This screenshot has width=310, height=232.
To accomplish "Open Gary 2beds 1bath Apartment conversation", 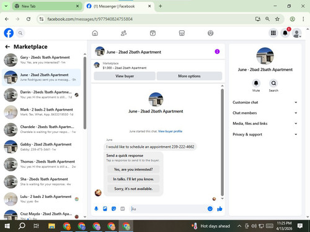I will click(42, 60).
